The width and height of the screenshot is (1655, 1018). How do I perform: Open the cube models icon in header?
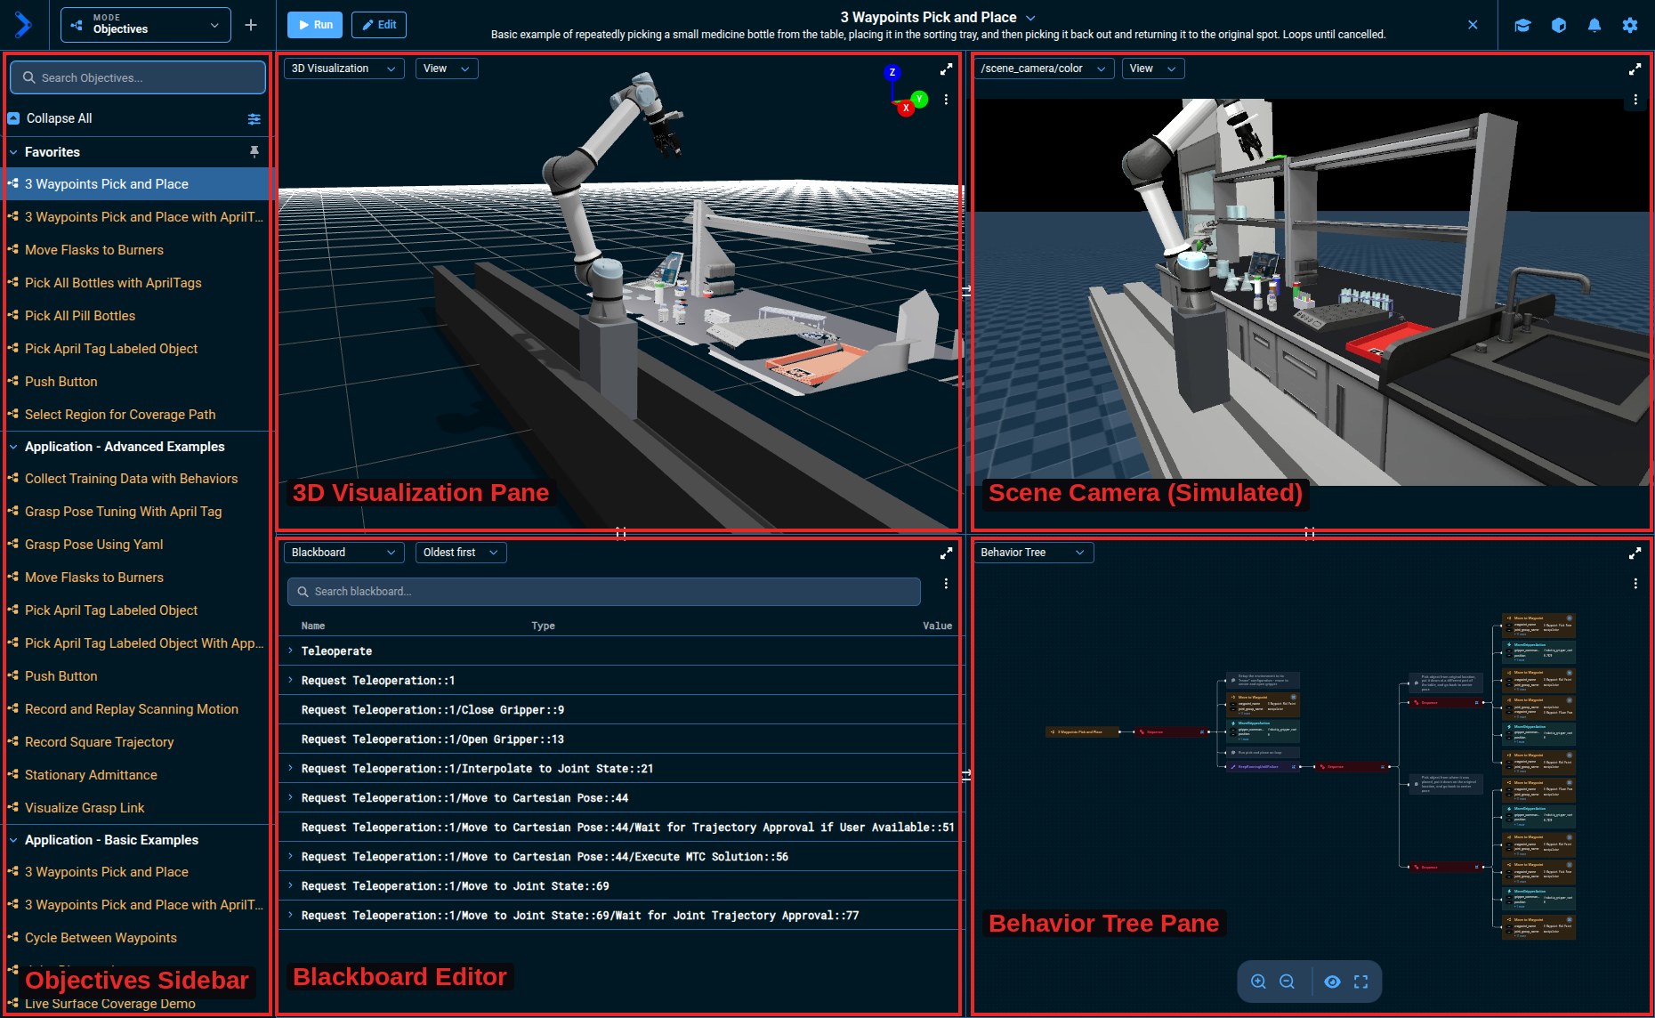[x=1558, y=25]
